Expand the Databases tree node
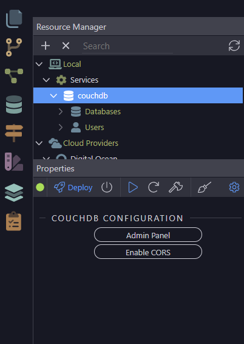The image size is (244, 344). [61, 112]
